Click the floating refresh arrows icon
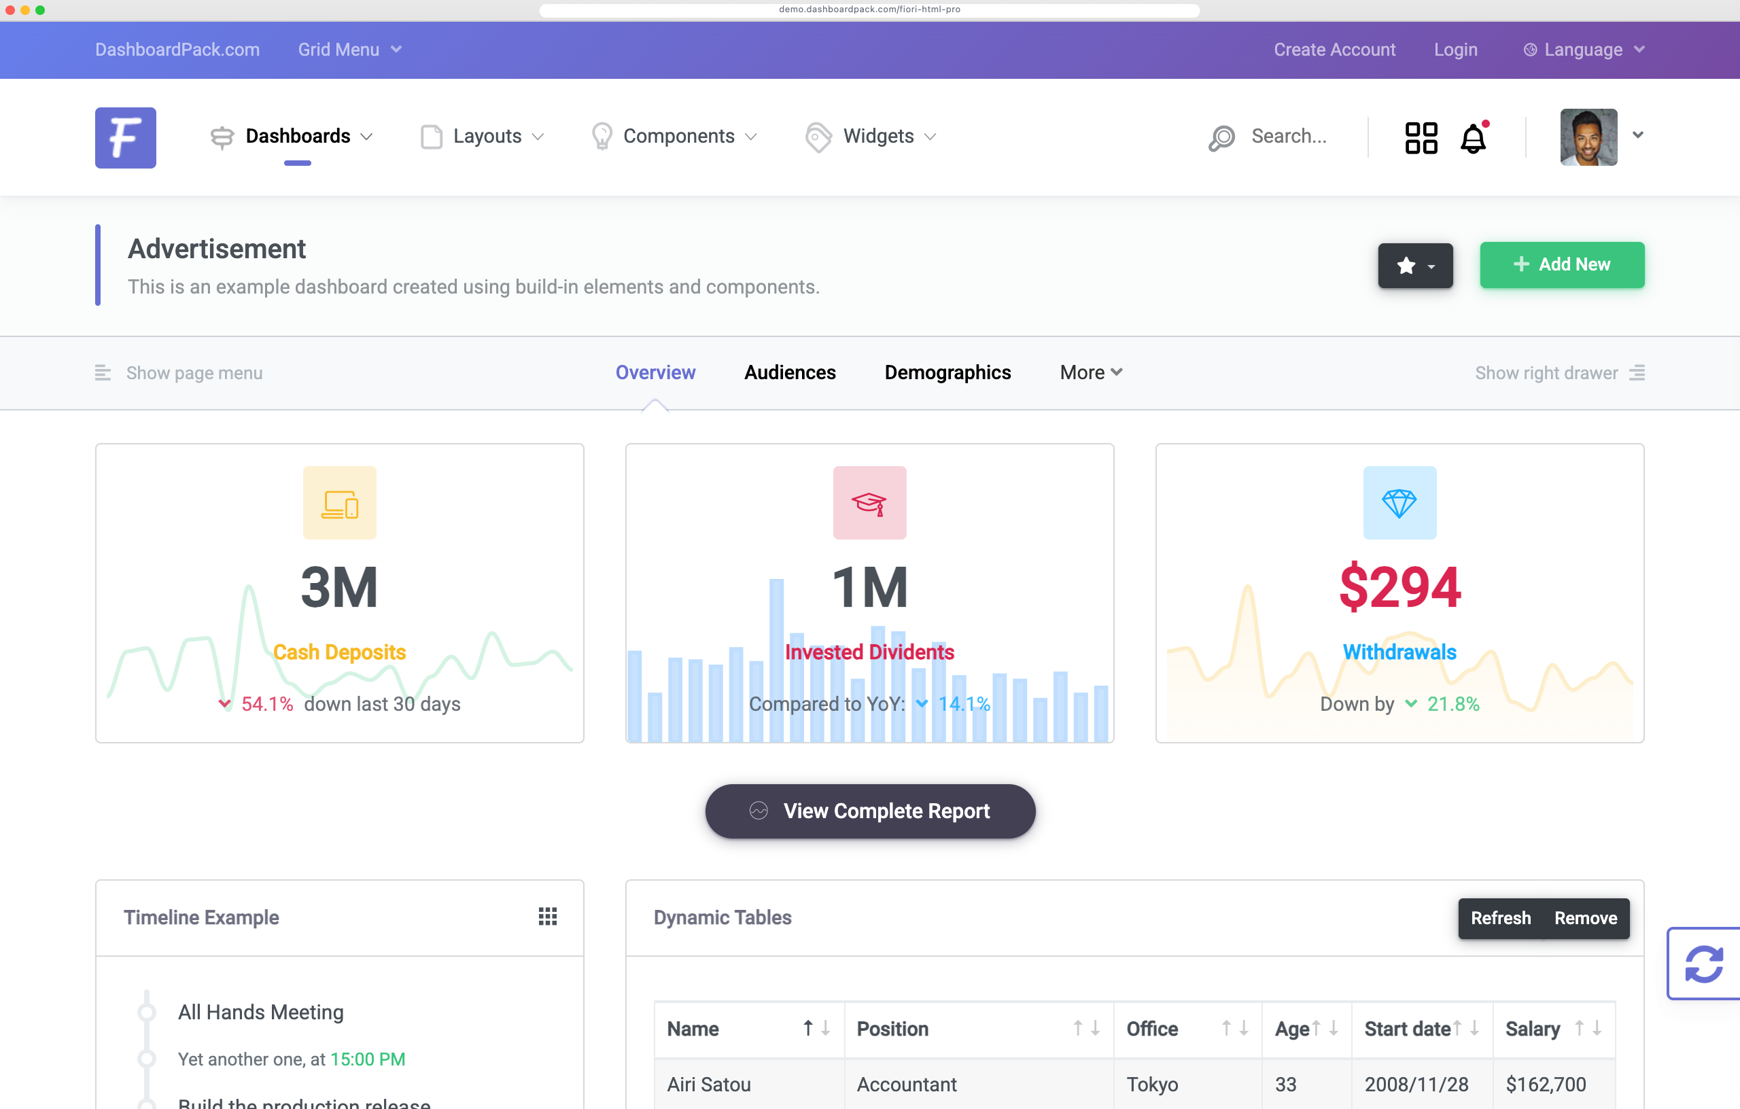This screenshot has height=1109, width=1740. click(1703, 963)
